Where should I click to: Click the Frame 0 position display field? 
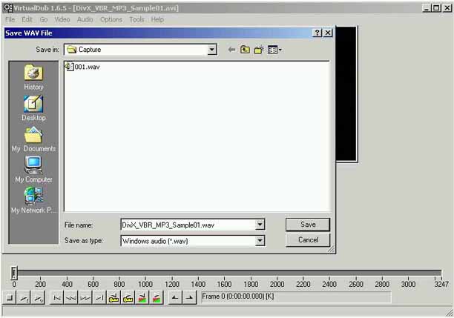pos(296,297)
